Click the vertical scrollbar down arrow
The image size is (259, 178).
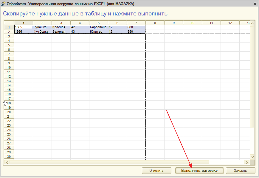[x=252, y=157]
